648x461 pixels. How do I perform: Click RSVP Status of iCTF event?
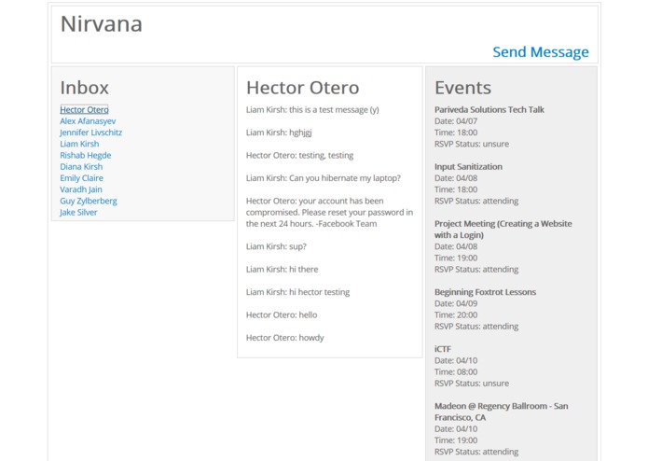coord(472,384)
